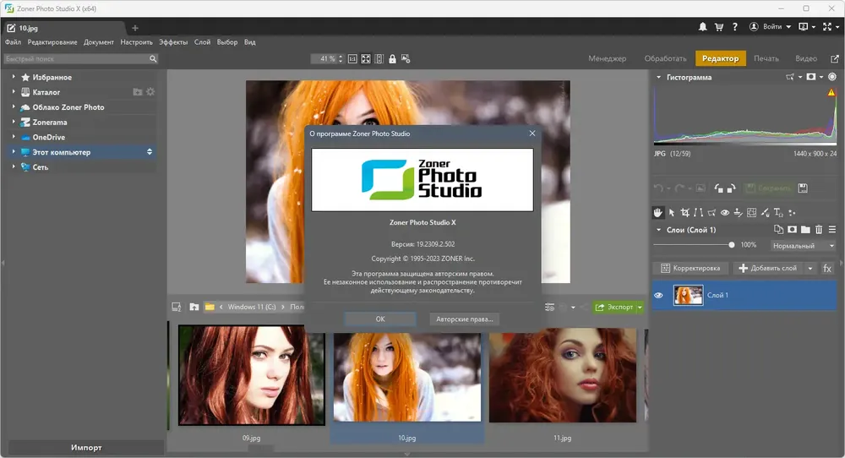Select 09.jpg thumbnail in filmstrip
Image resolution: width=845 pixels, height=458 pixels.
pyautogui.click(x=251, y=375)
